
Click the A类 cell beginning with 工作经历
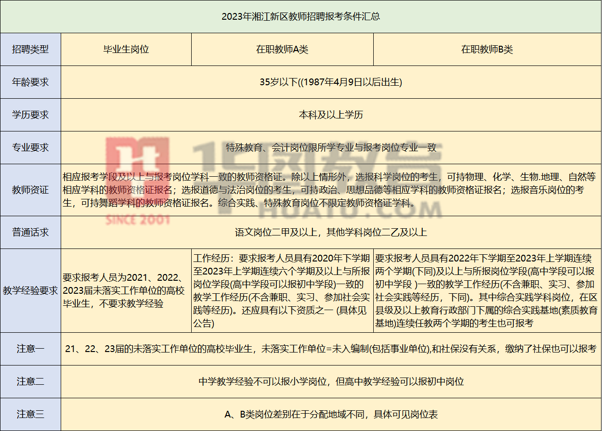pos(282,290)
